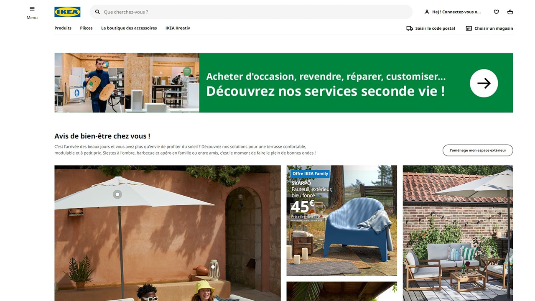Click the IKEA logo

click(x=67, y=12)
